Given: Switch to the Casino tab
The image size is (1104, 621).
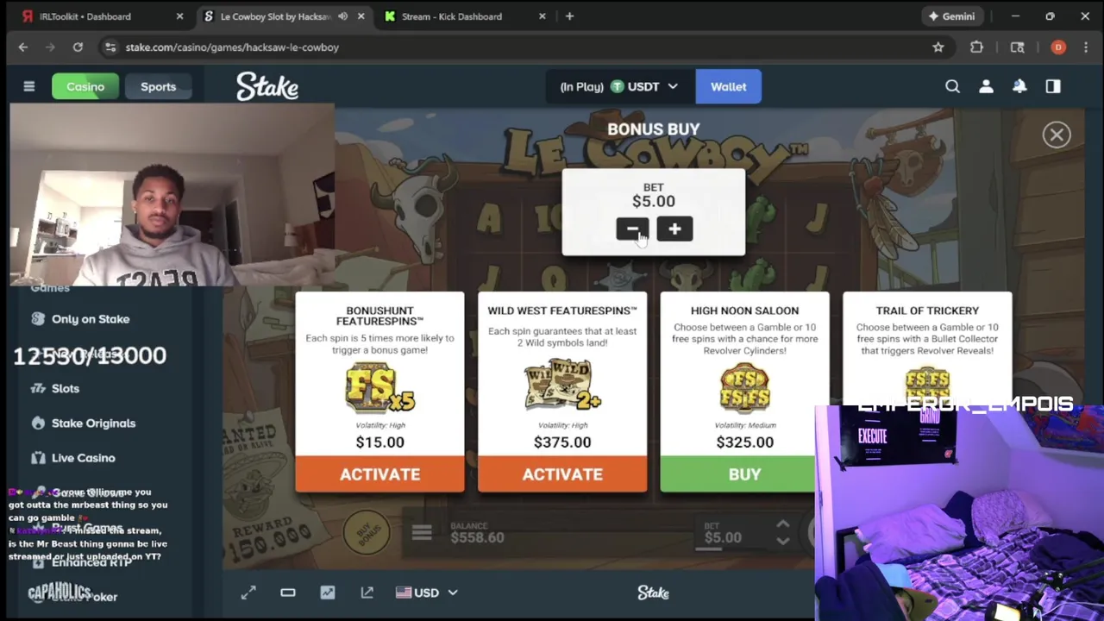Looking at the screenshot, I should point(85,86).
